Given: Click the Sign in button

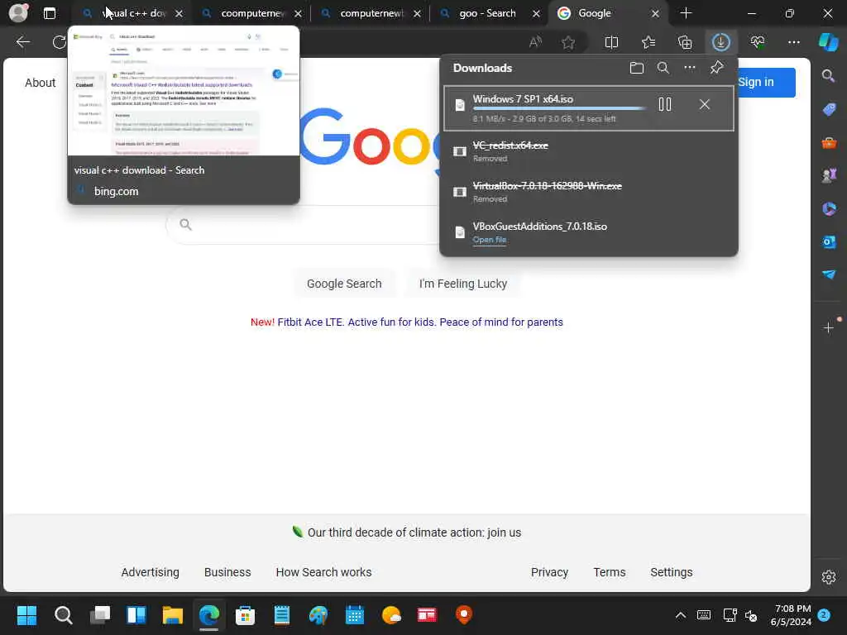Looking at the screenshot, I should coord(766,82).
